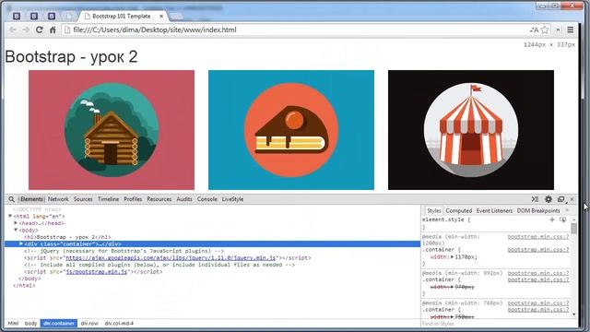
Task: Select the Bootstrap 101 Template tab
Action: (x=122, y=17)
